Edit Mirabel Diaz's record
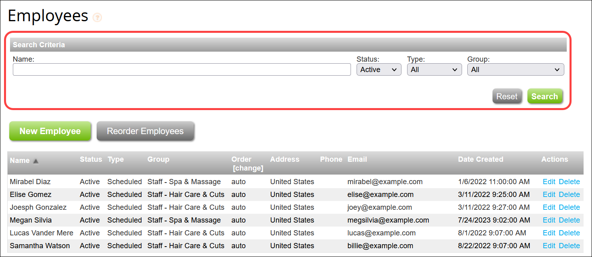Screen dimensions: 592x257 (x=549, y=182)
